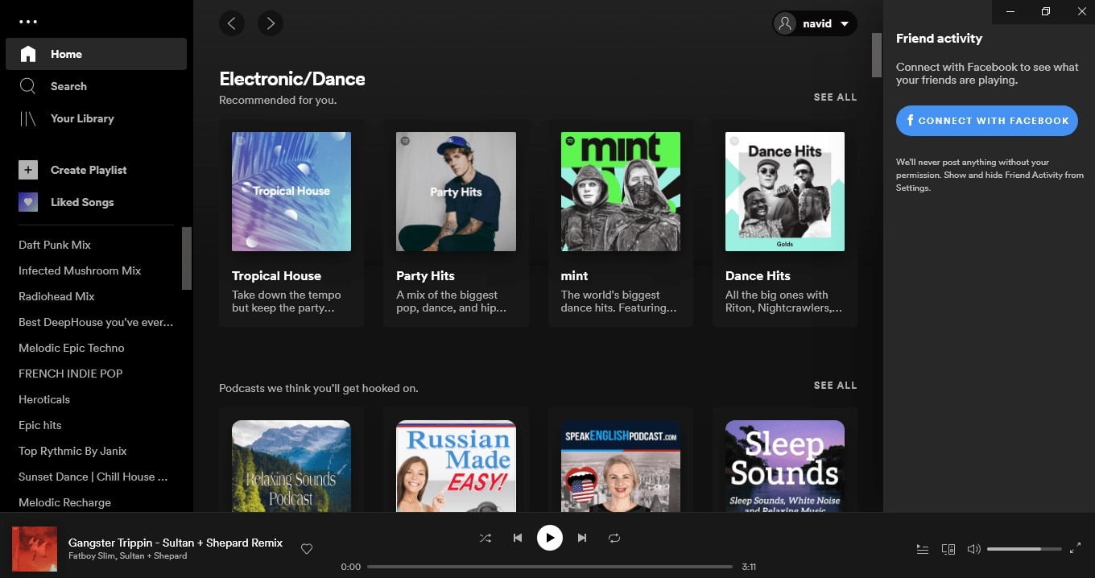
Task: Open the Heroticals playlist
Action: click(x=44, y=399)
